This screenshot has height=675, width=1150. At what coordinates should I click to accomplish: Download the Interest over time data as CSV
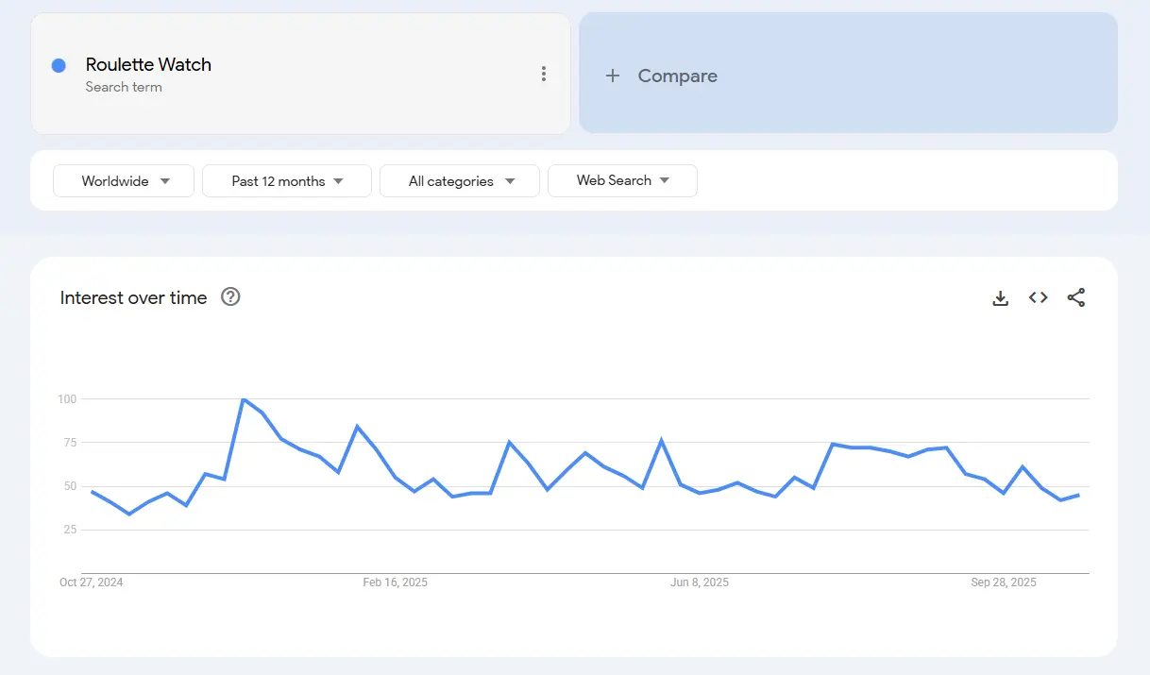coord(1000,297)
